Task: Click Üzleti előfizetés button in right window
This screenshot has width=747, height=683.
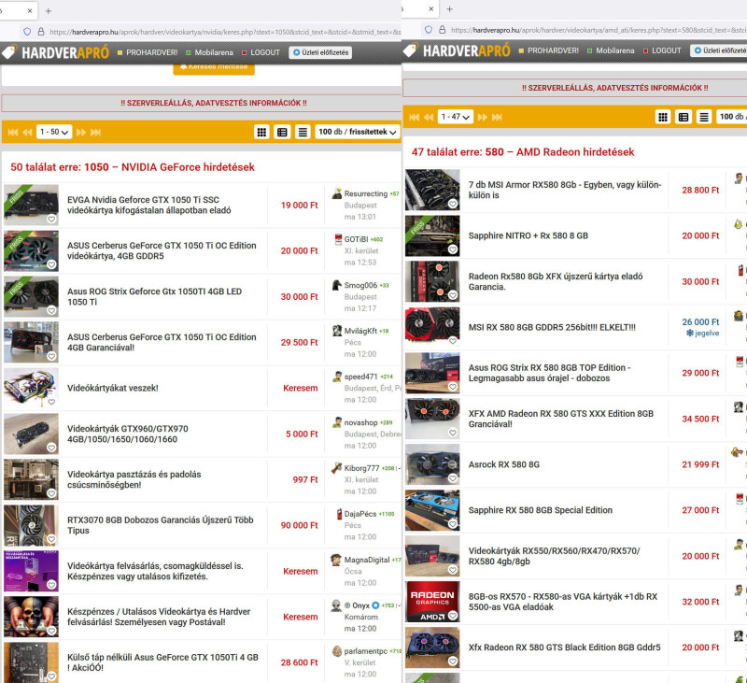Action: (x=719, y=50)
